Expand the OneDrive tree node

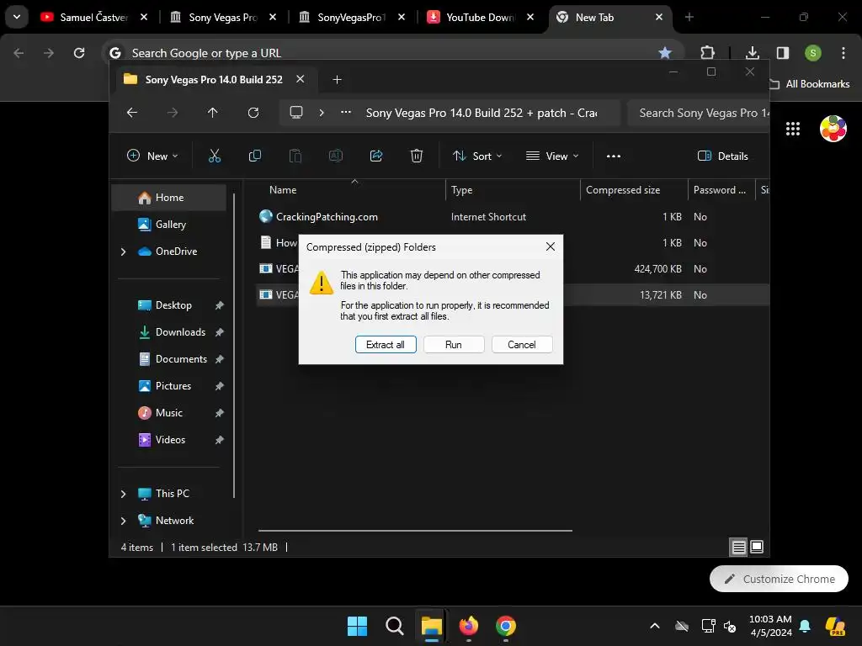(123, 252)
